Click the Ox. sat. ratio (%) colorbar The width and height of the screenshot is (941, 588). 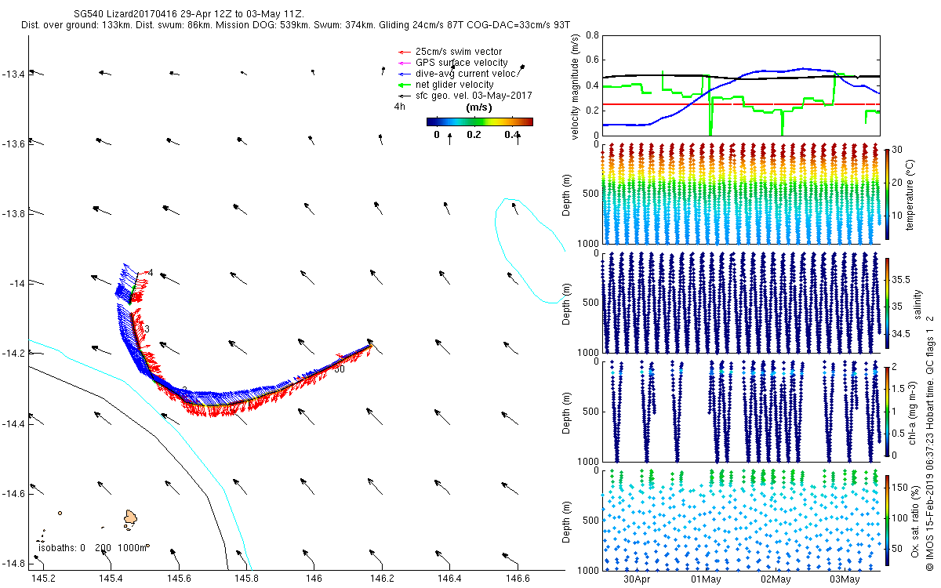pyautogui.click(x=887, y=519)
